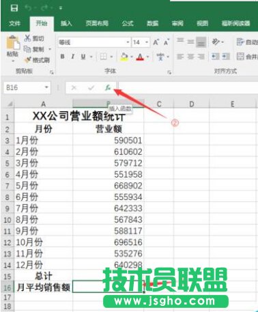Increase font size with larger A icon

[156, 42]
